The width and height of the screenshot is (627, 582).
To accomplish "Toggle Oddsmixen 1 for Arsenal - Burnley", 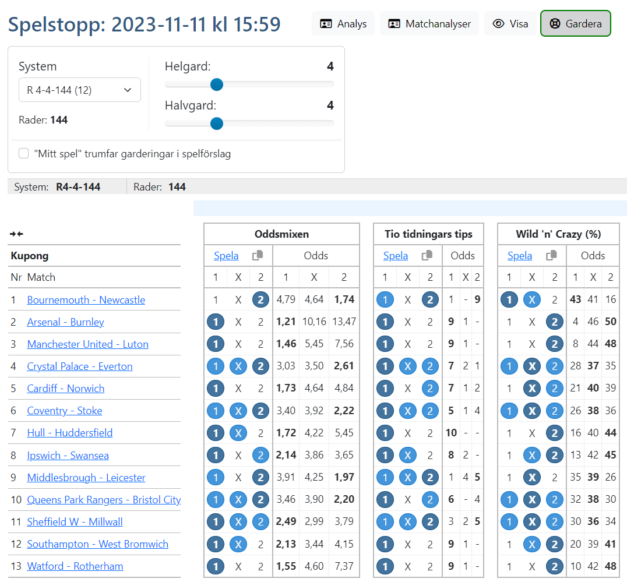I will (216, 322).
